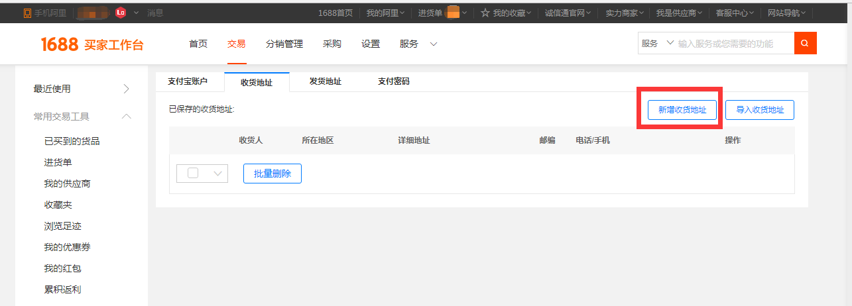Open the dropdown arrow next to the select-all checkbox
Screen dimensions: 852x306
[x=217, y=174]
